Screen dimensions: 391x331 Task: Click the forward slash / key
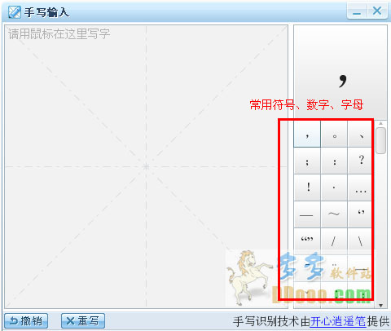click(334, 241)
